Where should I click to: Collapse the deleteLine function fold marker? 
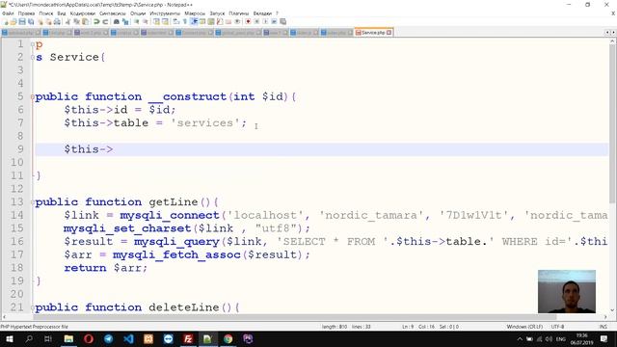pyautogui.click(x=33, y=307)
